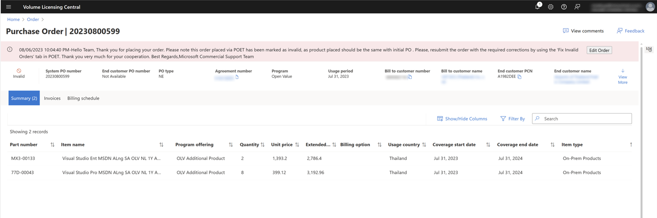Click unit price 399.12

279,173
